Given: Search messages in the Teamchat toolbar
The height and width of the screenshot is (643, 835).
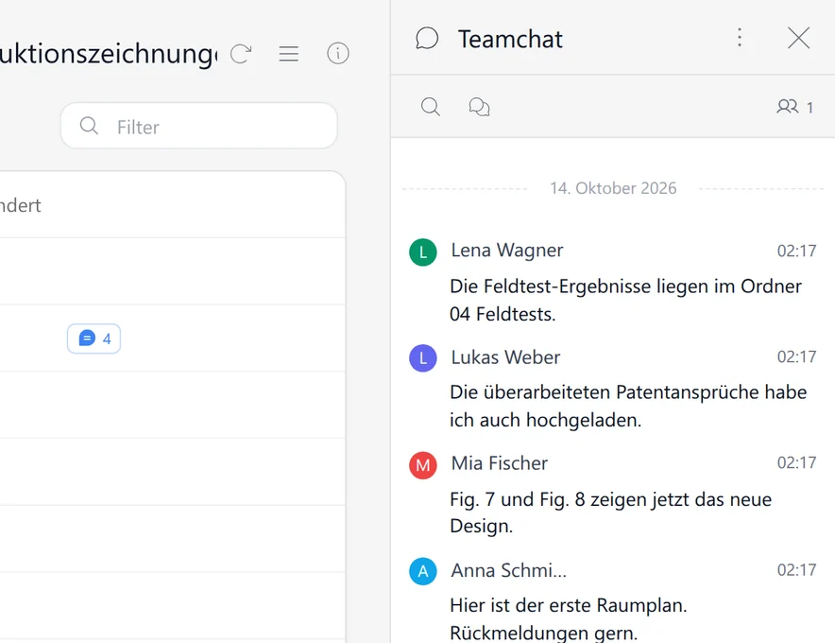Looking at the screenshot, I should click(x=431, y=107).
